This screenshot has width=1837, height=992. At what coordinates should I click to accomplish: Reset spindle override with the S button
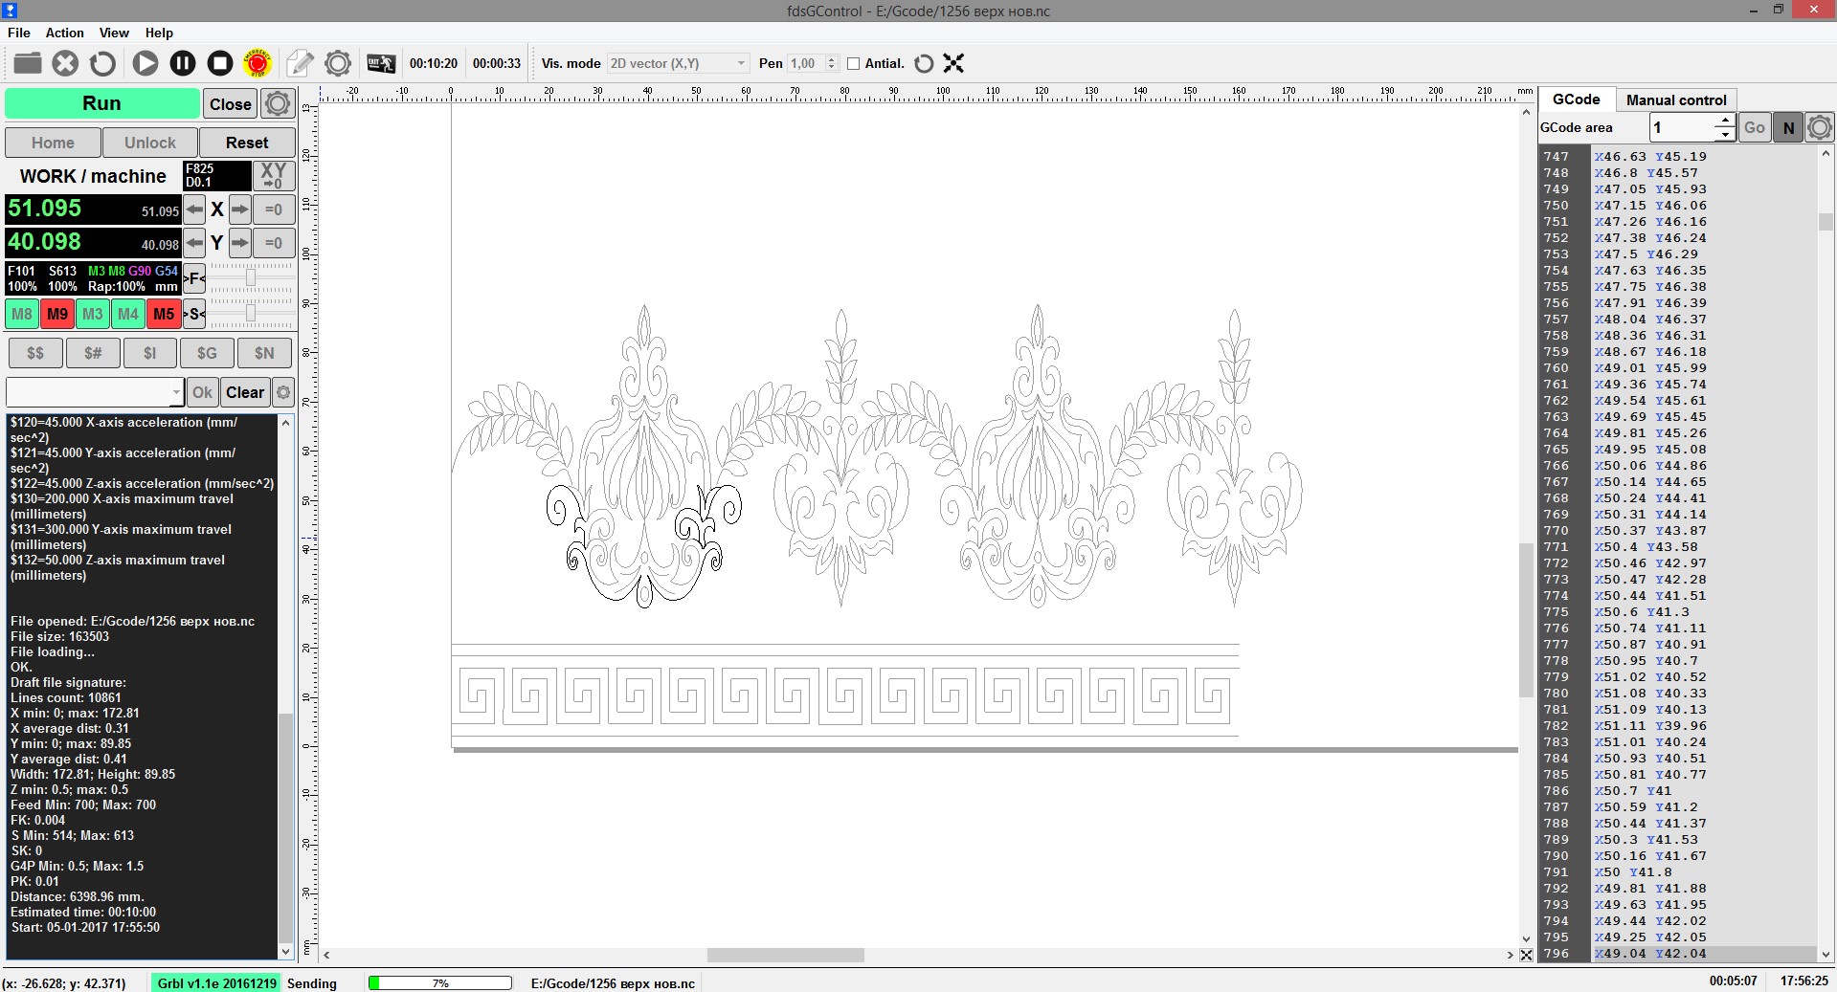pos(194,313)
